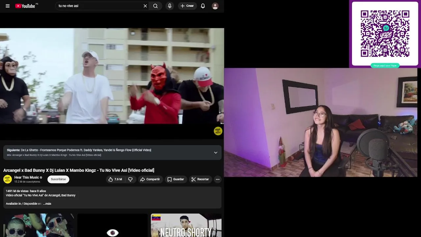Viewport: 421px width, 237px height.
Task: Click the Yape QR code overlay
Action: (385, 34)
